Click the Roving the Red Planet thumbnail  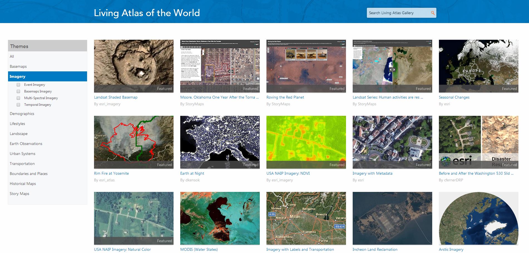click(306, 66)
